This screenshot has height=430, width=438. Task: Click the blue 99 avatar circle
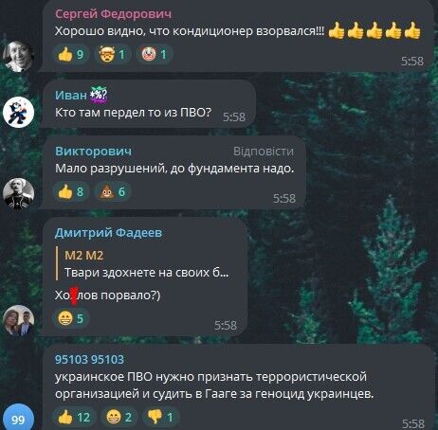18,418
